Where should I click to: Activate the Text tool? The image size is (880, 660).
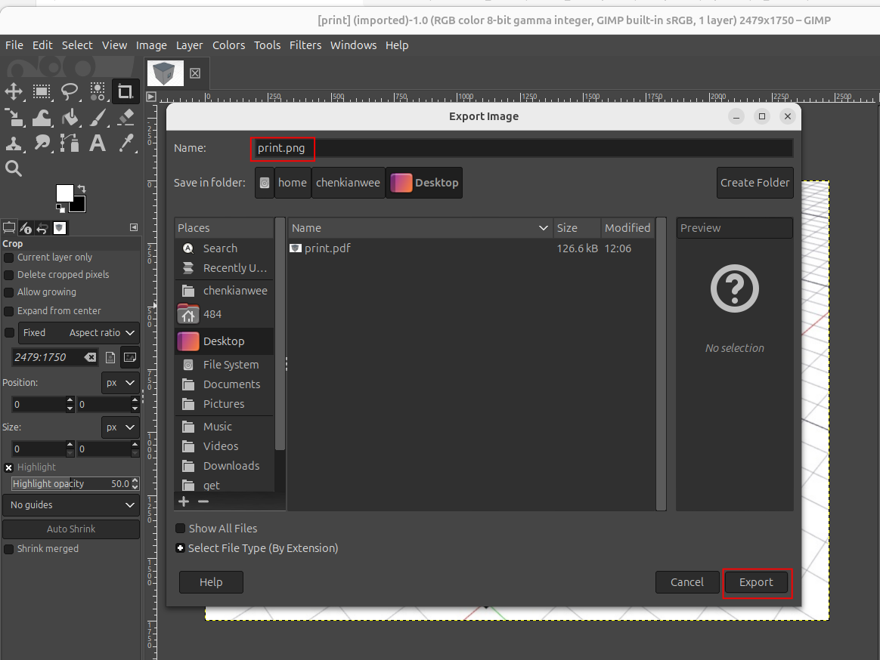click(x=98, y=143)
